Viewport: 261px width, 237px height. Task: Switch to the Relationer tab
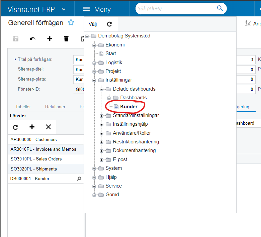(x=55, y=107)
